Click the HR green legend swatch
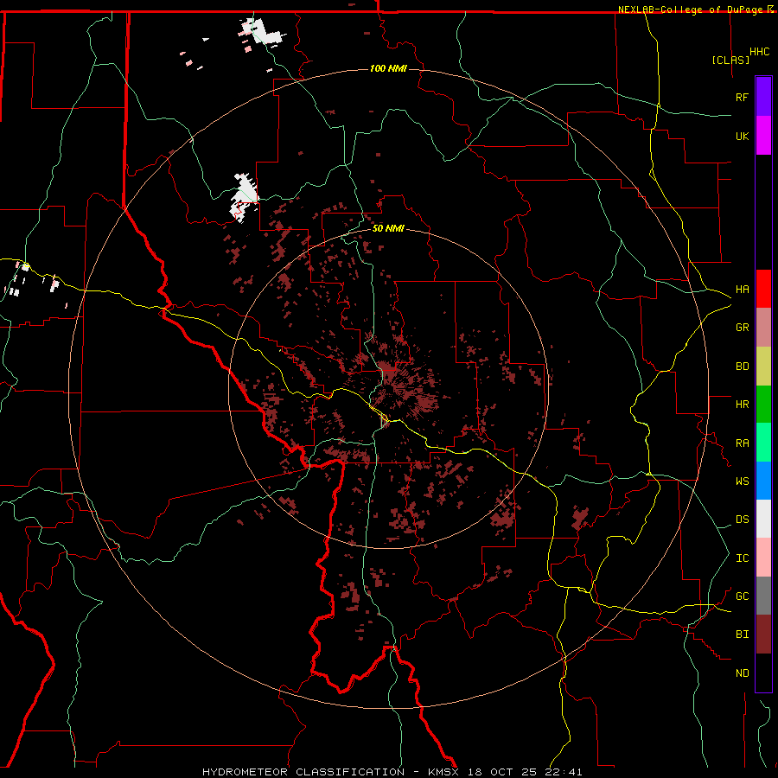 coord(763,405)
